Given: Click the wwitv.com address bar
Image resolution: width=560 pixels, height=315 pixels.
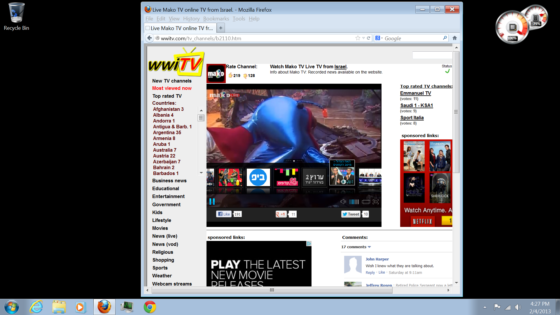Looking at the screenshot, I should click(x=257, y=38).
